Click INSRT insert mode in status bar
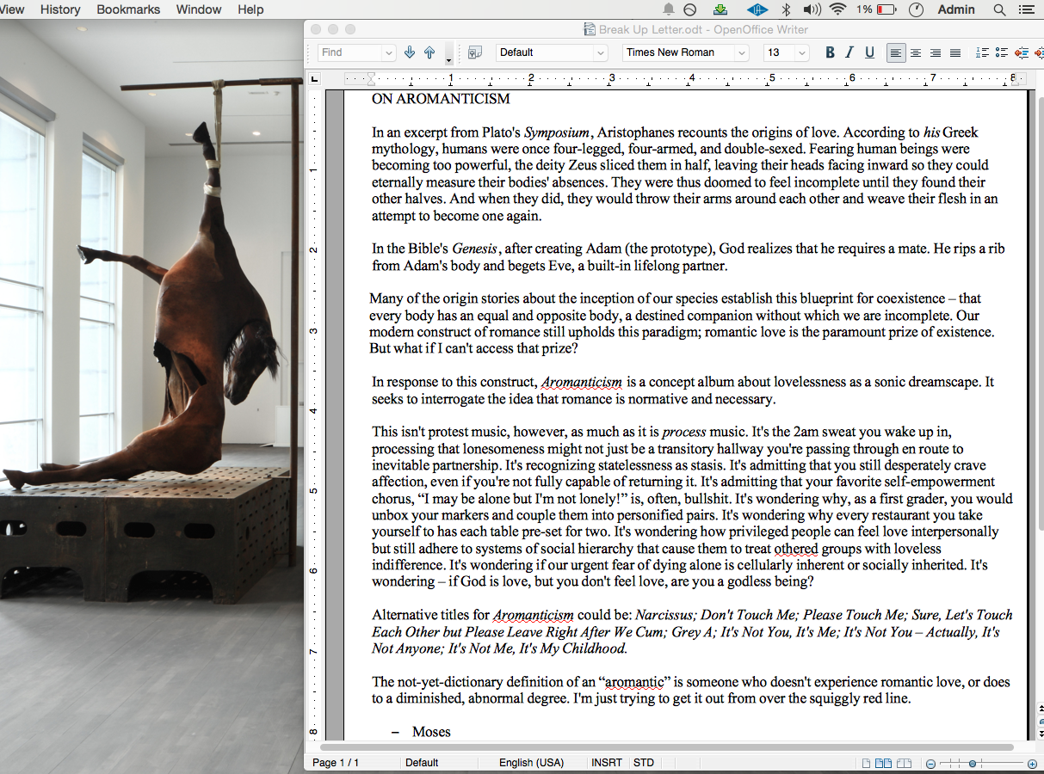Viewport: 1044px width, 774px height. [607, 763]
